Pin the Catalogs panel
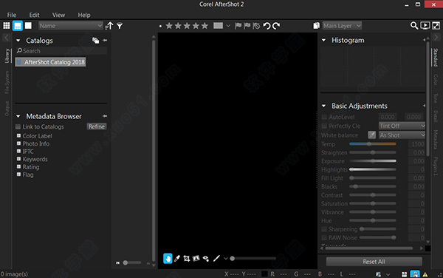 pos(105,41)
